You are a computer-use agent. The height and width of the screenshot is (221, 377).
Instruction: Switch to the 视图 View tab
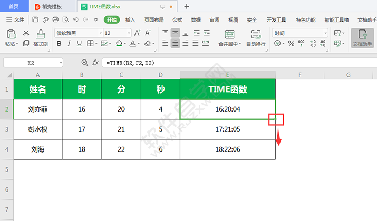tap(233, 20)
